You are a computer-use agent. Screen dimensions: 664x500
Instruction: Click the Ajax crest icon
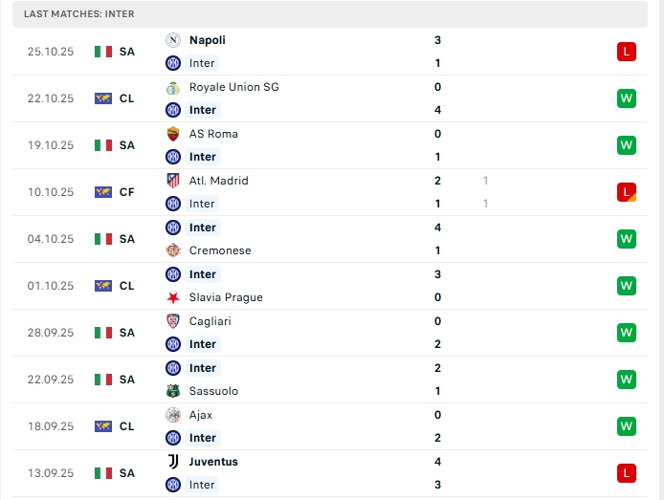pyautogui.click(x=173, y=415)
